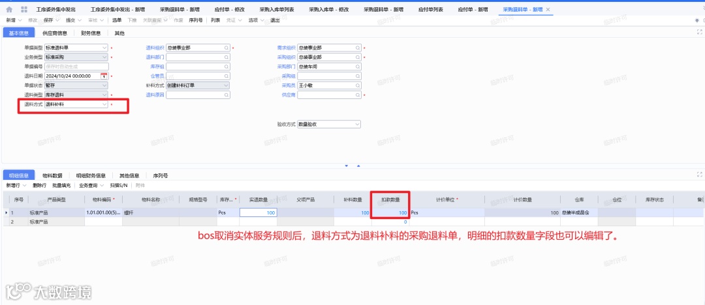Switch to the 明细财务信息 tab

pos(91,175)
